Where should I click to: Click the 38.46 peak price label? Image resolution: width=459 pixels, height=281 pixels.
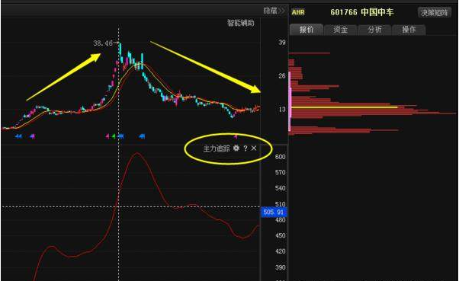(103, 43)
